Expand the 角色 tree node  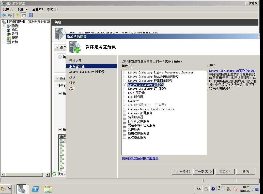4,26
